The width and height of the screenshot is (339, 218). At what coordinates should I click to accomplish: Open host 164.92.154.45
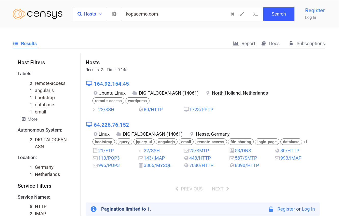click(111, 84)
